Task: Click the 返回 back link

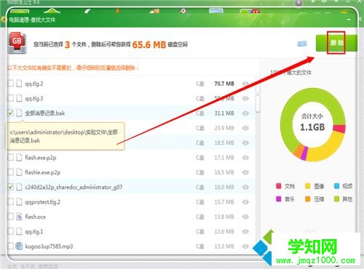Action: 302,44
